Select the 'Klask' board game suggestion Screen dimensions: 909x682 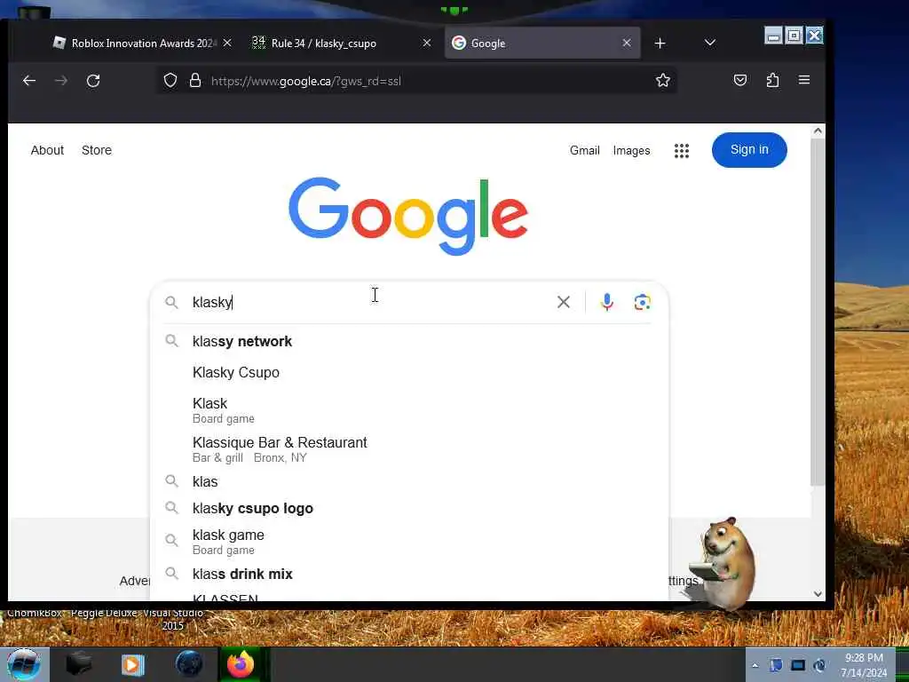click(408, 410)
